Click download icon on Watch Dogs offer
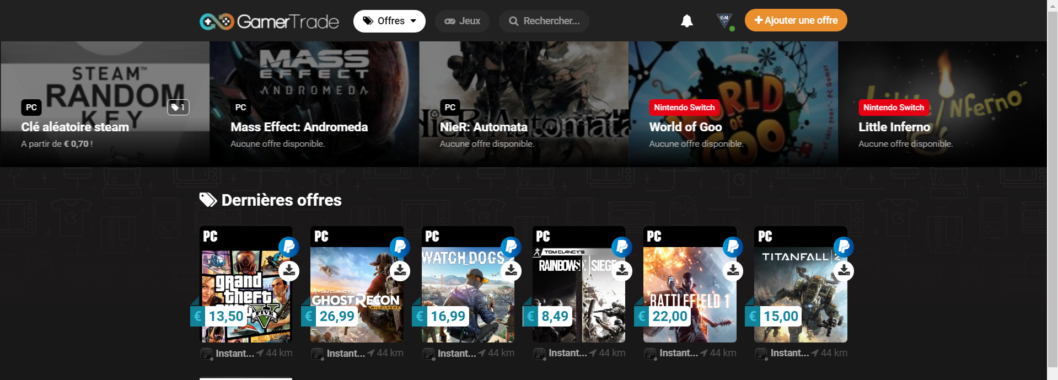The width and height of the screenshot is (1058, 380). (511, 271)
